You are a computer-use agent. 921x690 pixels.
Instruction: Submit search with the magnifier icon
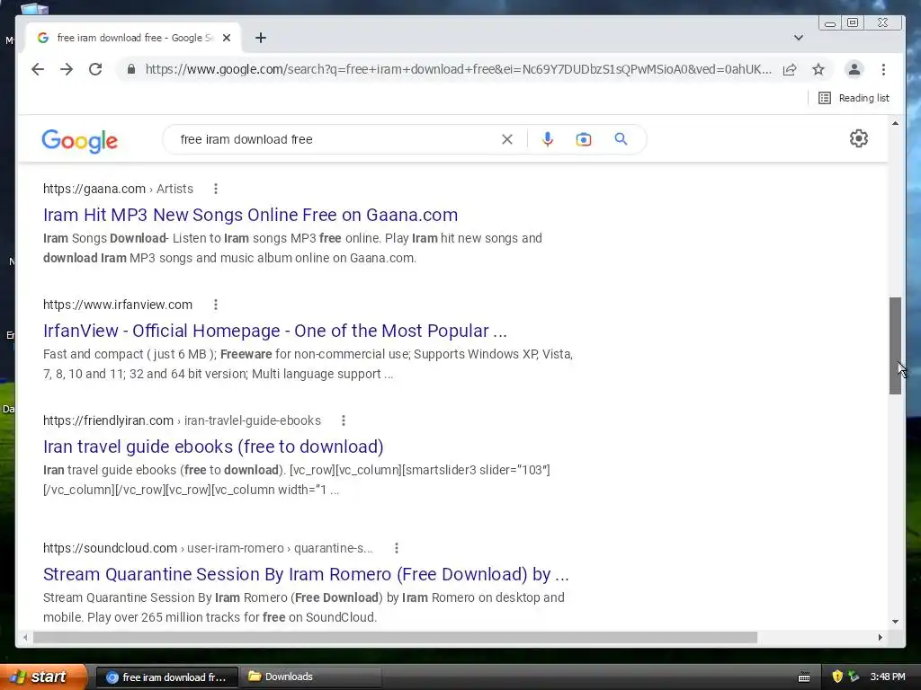pos(621,139)
